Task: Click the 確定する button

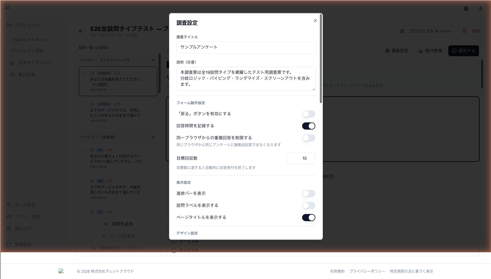Action: pos(463,51)
